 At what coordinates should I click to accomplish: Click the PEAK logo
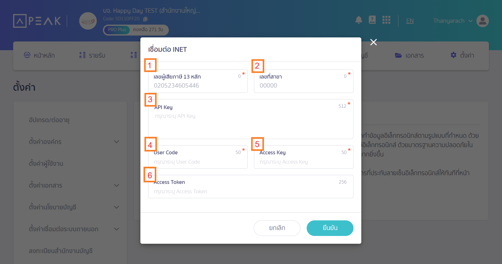tap(37, 21)
